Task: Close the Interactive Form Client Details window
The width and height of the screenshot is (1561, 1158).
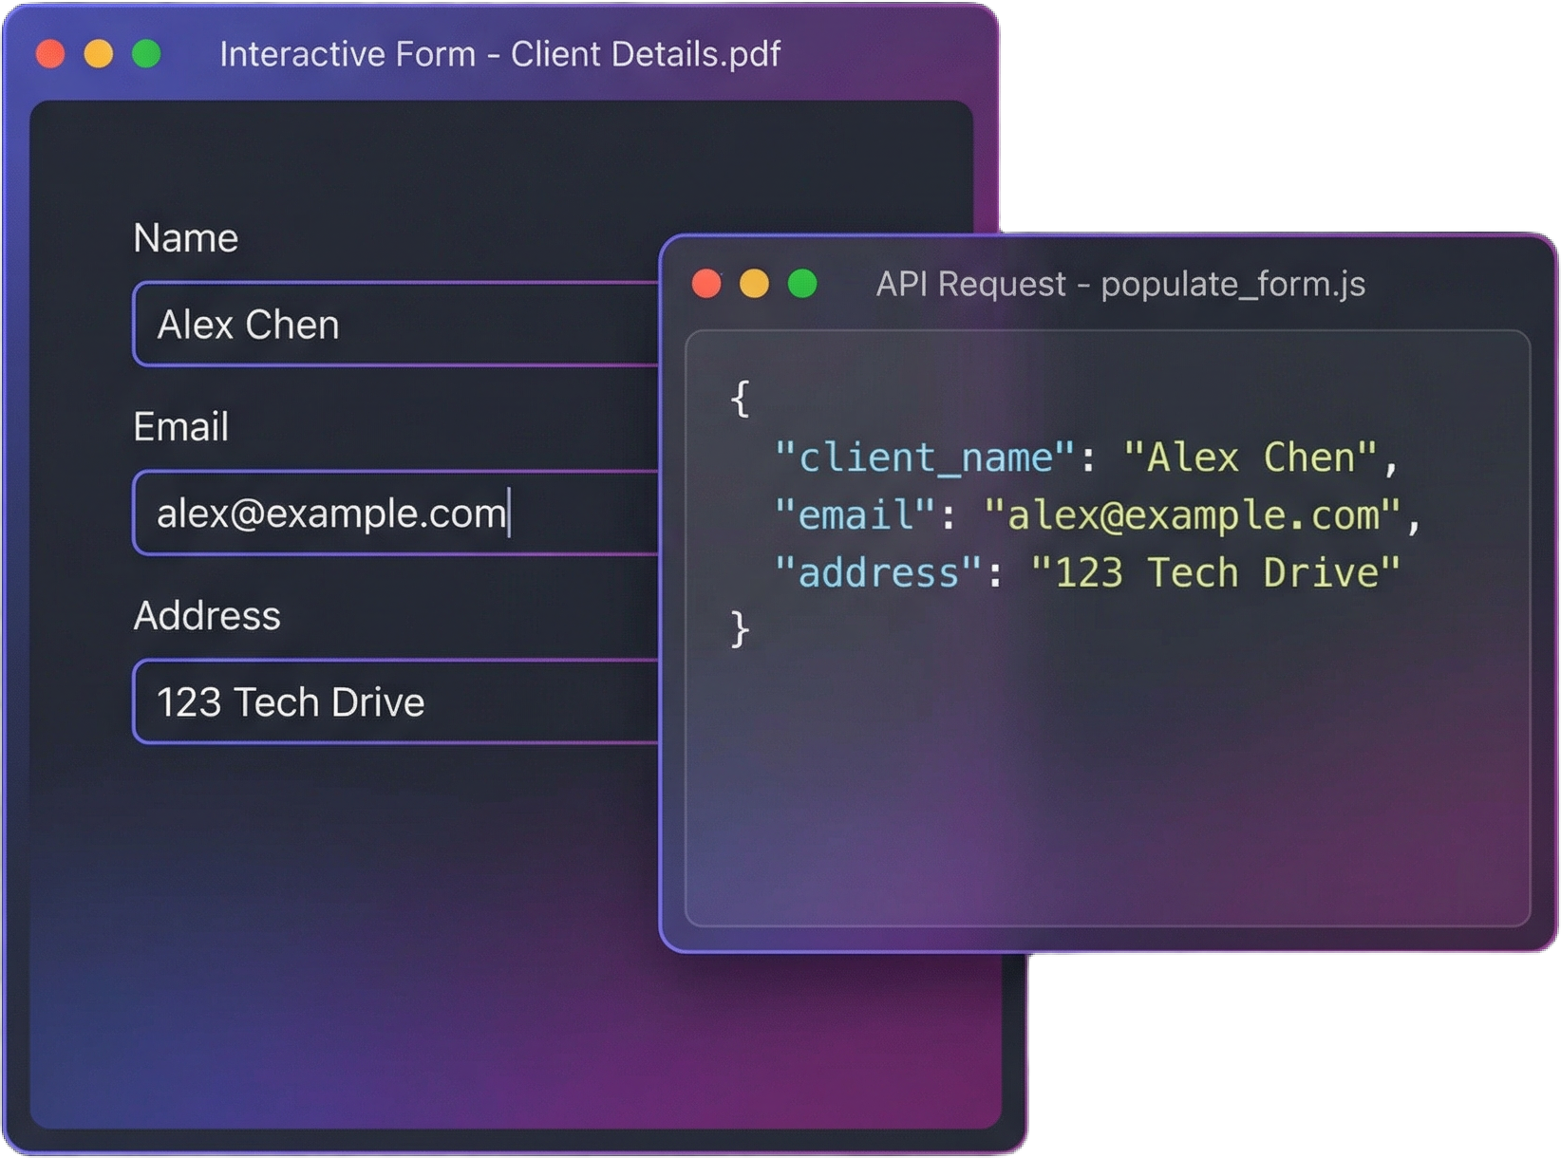Action: pos(50,54)
